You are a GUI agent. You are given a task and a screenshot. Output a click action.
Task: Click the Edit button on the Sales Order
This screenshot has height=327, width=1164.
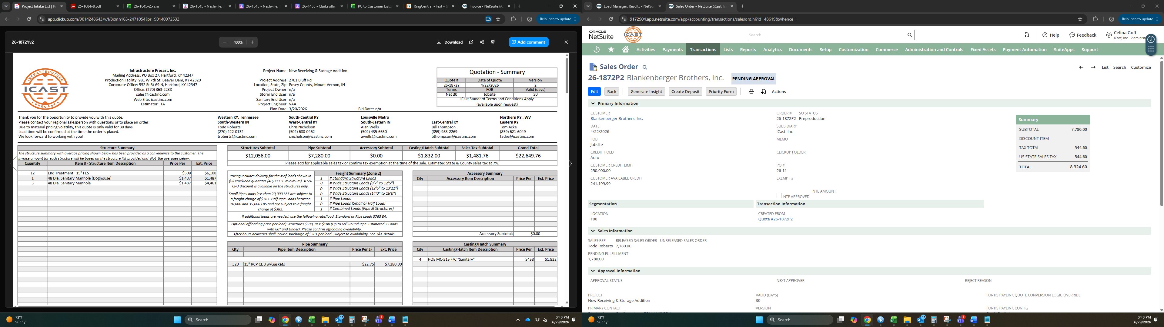pos(594,92)
